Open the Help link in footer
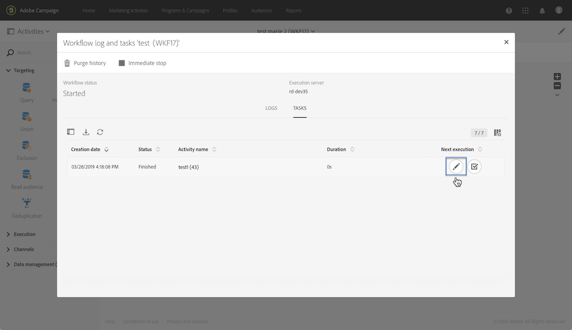572x330 pixels. pos(110,321)
